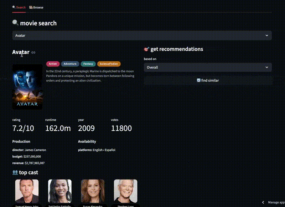Click the Fantasy genre tag

(x=88, y=64)
